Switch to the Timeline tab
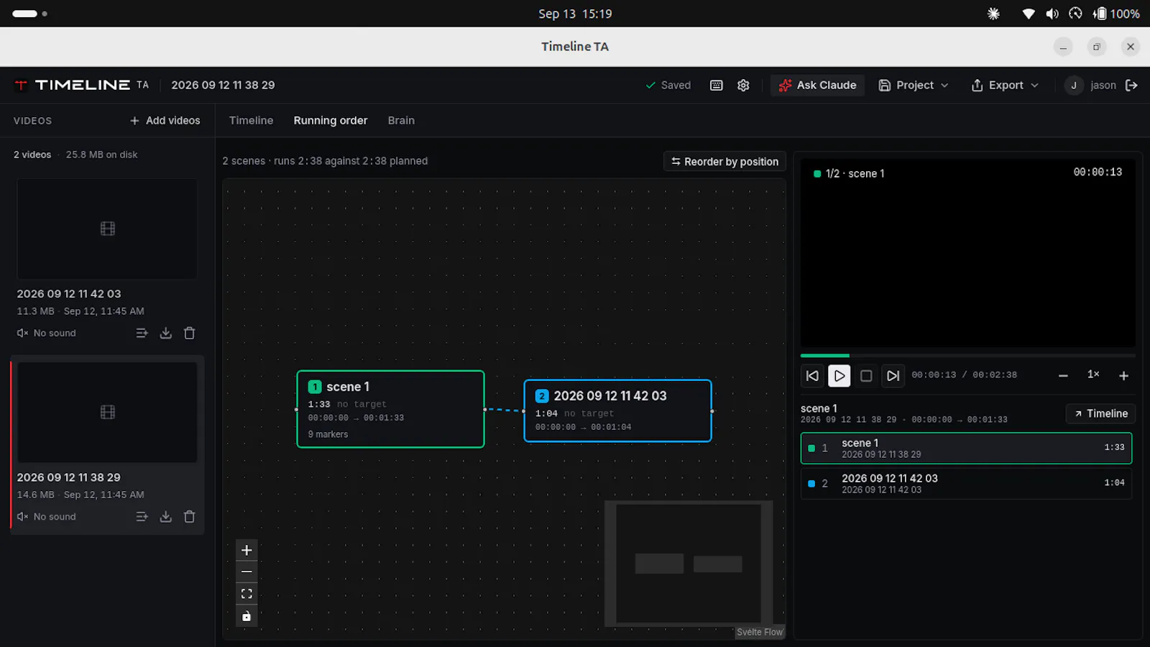The height and width of the screenshot is (647, 1150). [251, 121]
